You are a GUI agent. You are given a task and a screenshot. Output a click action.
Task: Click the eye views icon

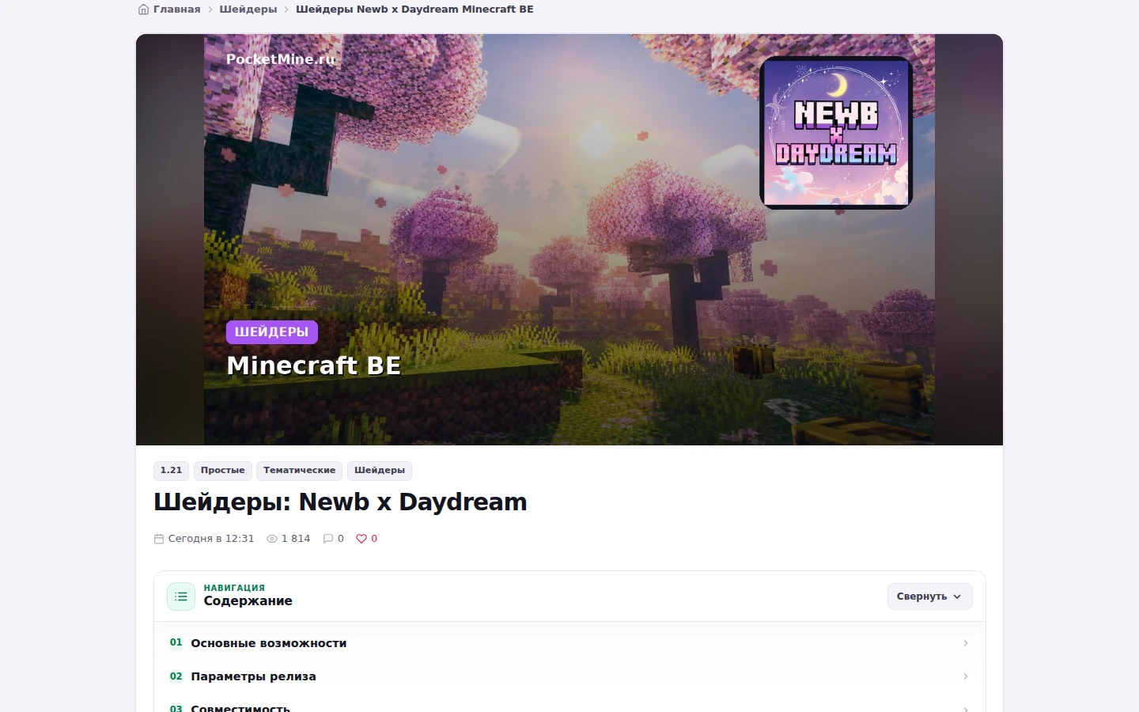(272, 539)
